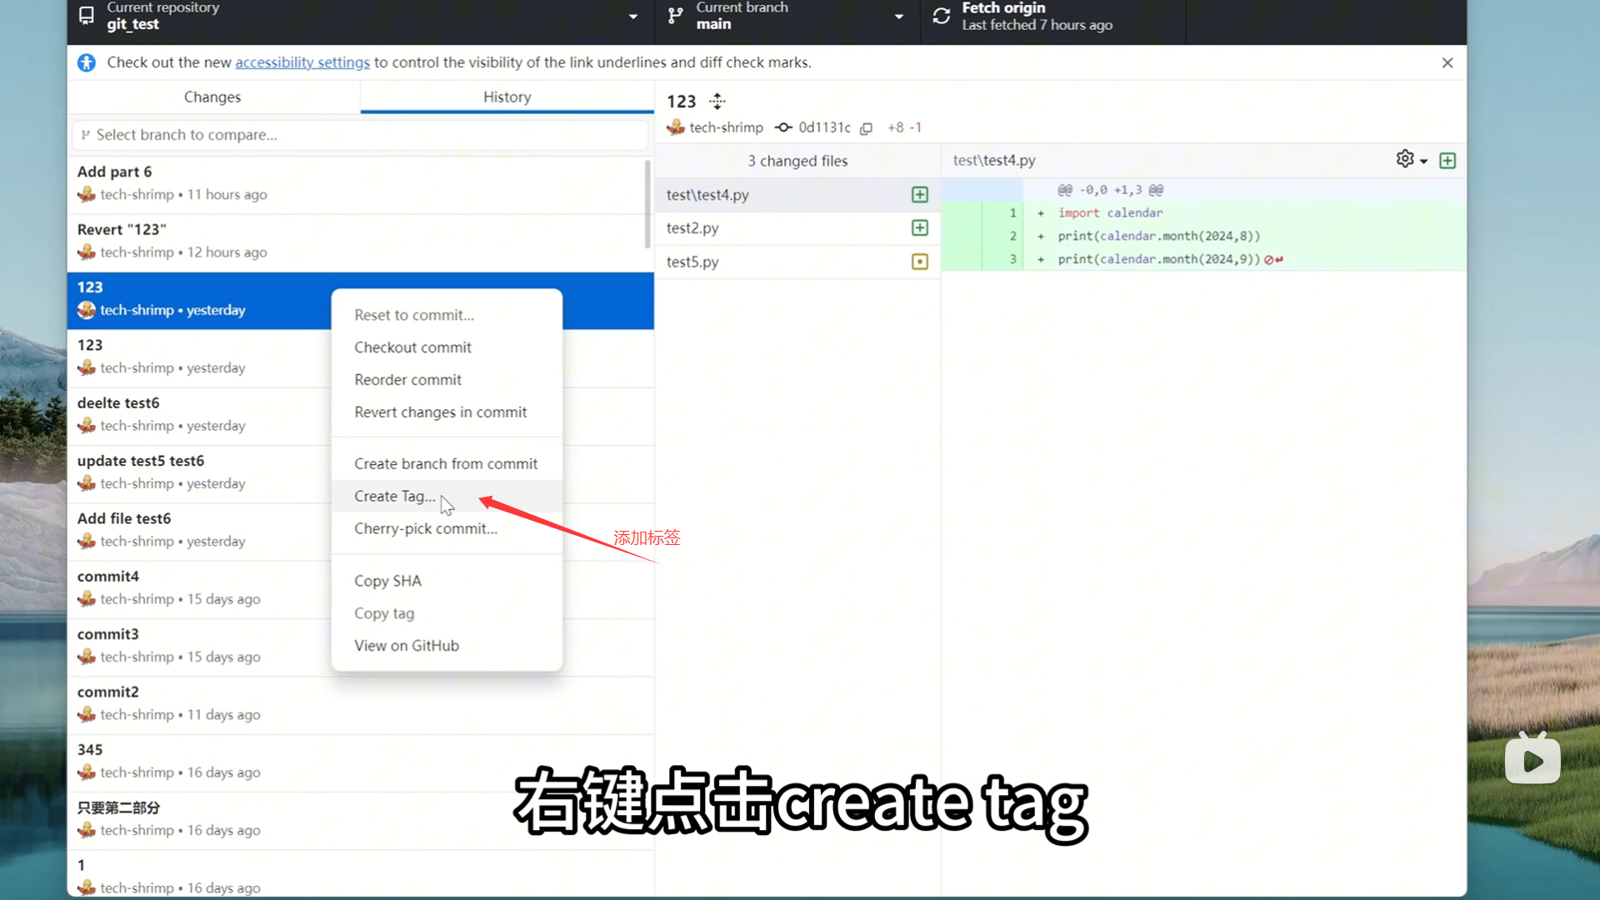Click the commit history scrollbar
Image resolution: width=1600 pixels, height=900 pixels.
647,204
